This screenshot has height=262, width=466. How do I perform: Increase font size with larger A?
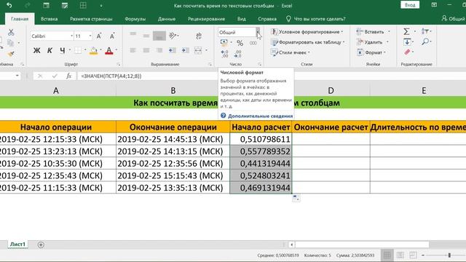99,36
